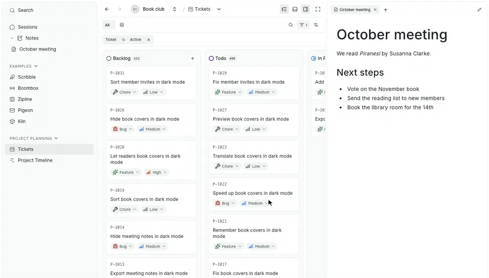489x278 pixels.
Task: Open Chore type dropdown on P-1019
Action: 124,210
